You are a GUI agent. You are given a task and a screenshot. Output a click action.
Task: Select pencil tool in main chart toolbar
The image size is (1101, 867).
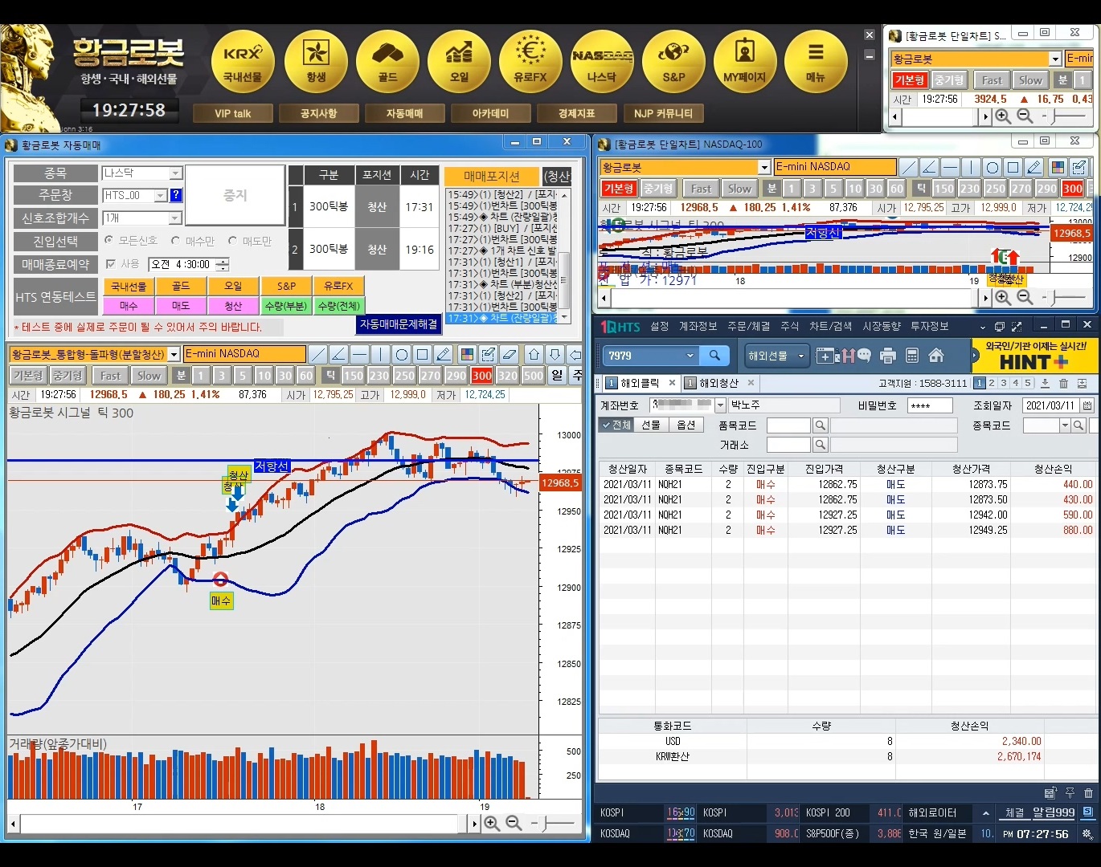coord(443,354)
